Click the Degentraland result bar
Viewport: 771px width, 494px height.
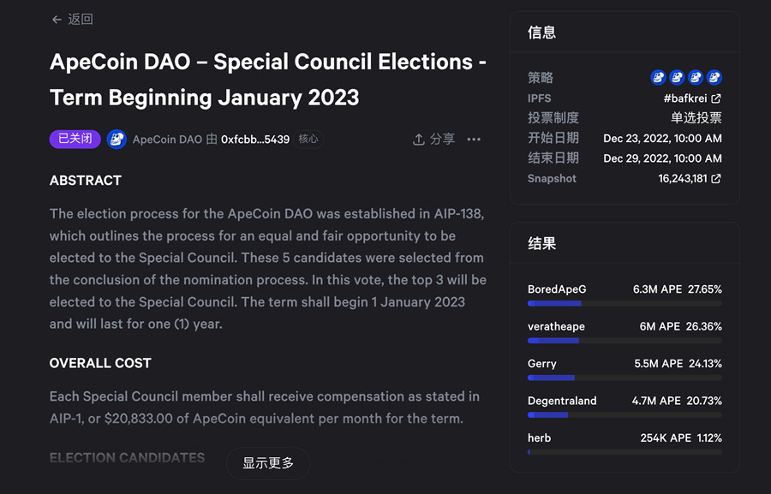(625, 414)
